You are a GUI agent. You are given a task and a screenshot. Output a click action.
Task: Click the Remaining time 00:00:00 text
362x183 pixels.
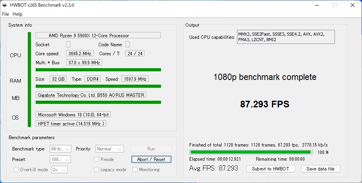pyautogui.click(x=280, y=159)
